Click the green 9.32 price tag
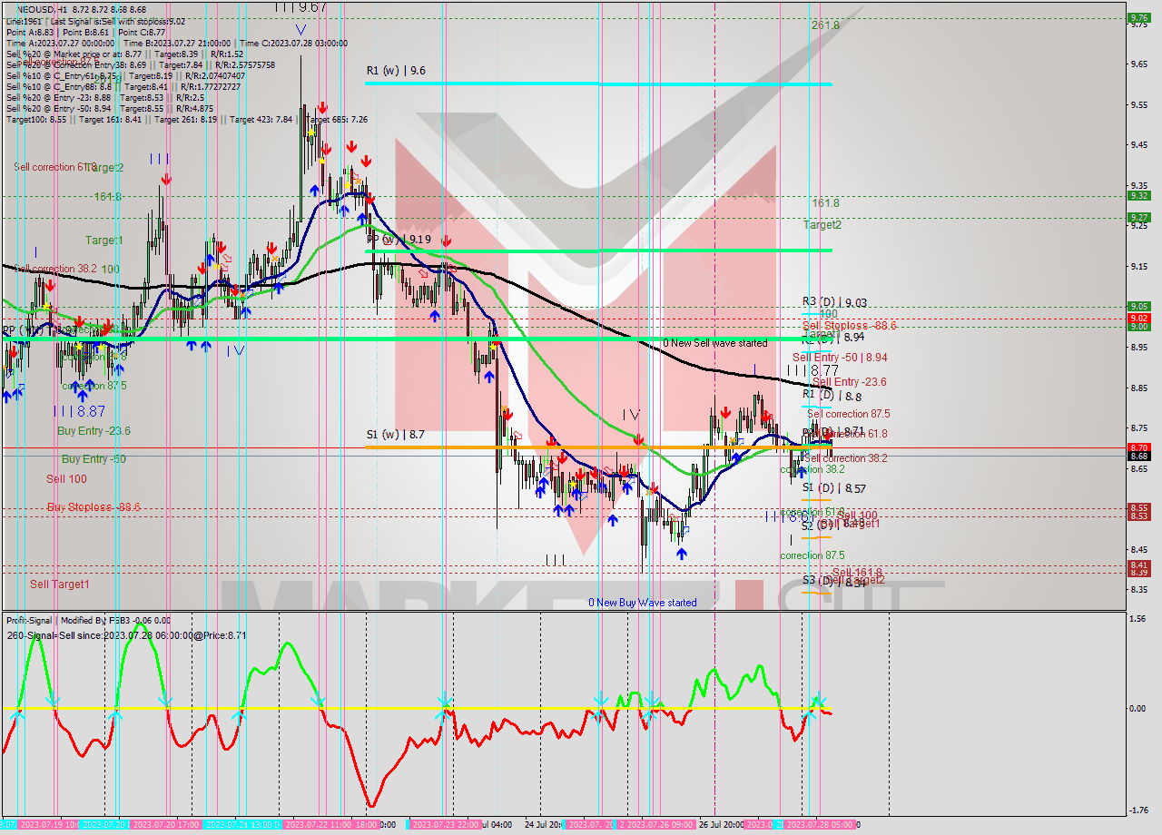The height and width of the screenshot is (835, 1162). click(1139, 195)
